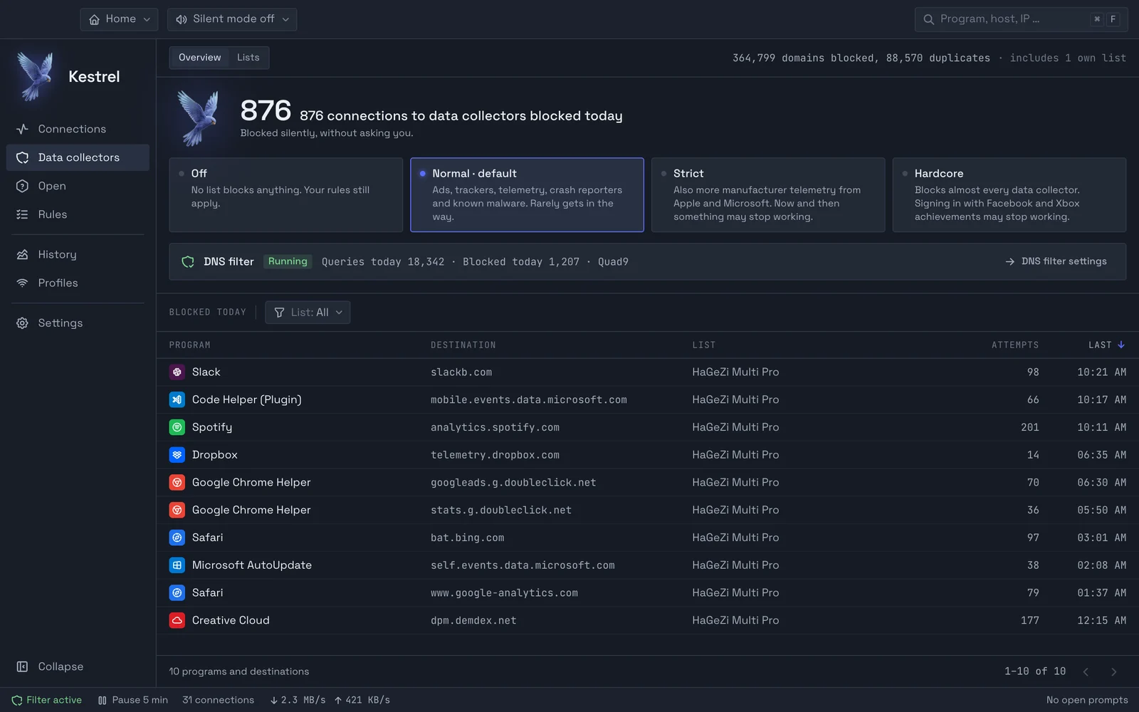Open the Open sidebar section
This screenshot has width=1139, height=712.
(x=78, y=186)
